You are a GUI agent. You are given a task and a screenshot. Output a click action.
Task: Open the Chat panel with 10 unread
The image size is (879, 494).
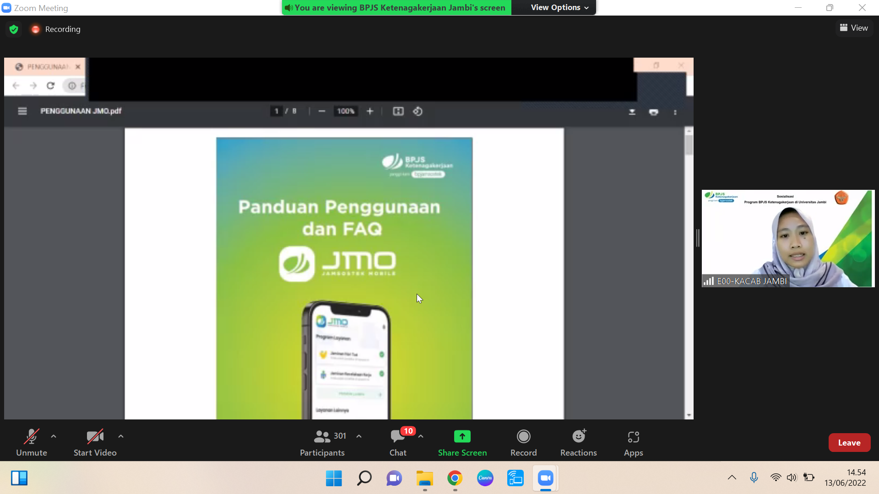coord(397,442)
